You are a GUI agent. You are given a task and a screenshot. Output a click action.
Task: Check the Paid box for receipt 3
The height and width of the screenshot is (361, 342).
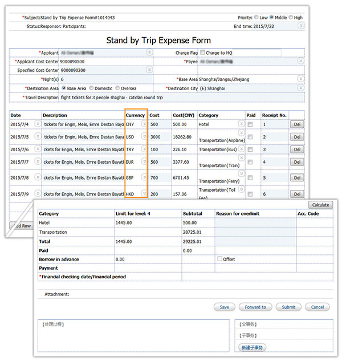coord(250,149)
